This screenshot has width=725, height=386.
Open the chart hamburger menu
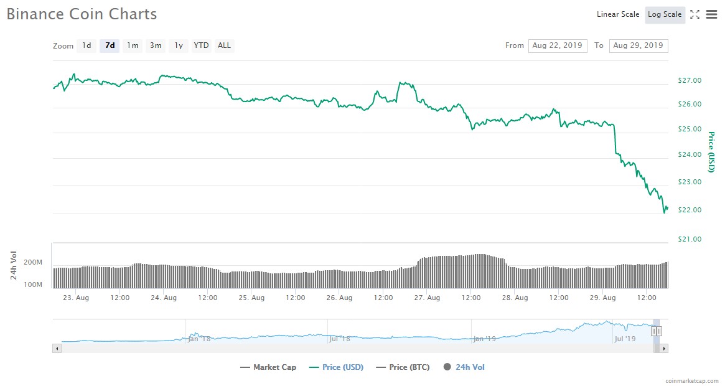(x=711, y=14)
